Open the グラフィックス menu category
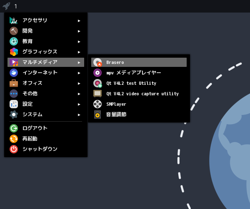The image size is (250, 209). (46, 52)
